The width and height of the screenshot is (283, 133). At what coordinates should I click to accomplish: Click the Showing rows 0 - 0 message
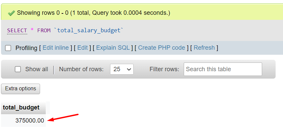[x=94, y=13]
